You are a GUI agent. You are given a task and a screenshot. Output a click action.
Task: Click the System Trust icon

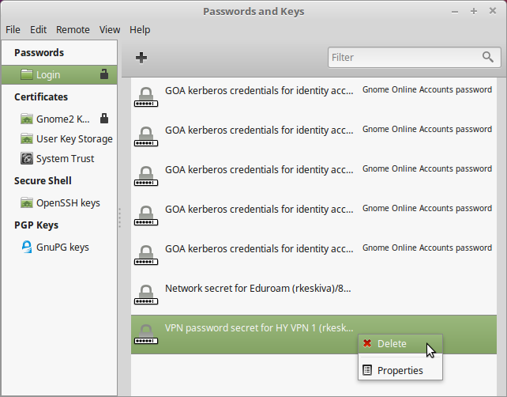coord(27,158)
